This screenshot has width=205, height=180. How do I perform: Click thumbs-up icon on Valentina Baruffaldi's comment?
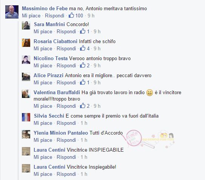click(83, 106)
